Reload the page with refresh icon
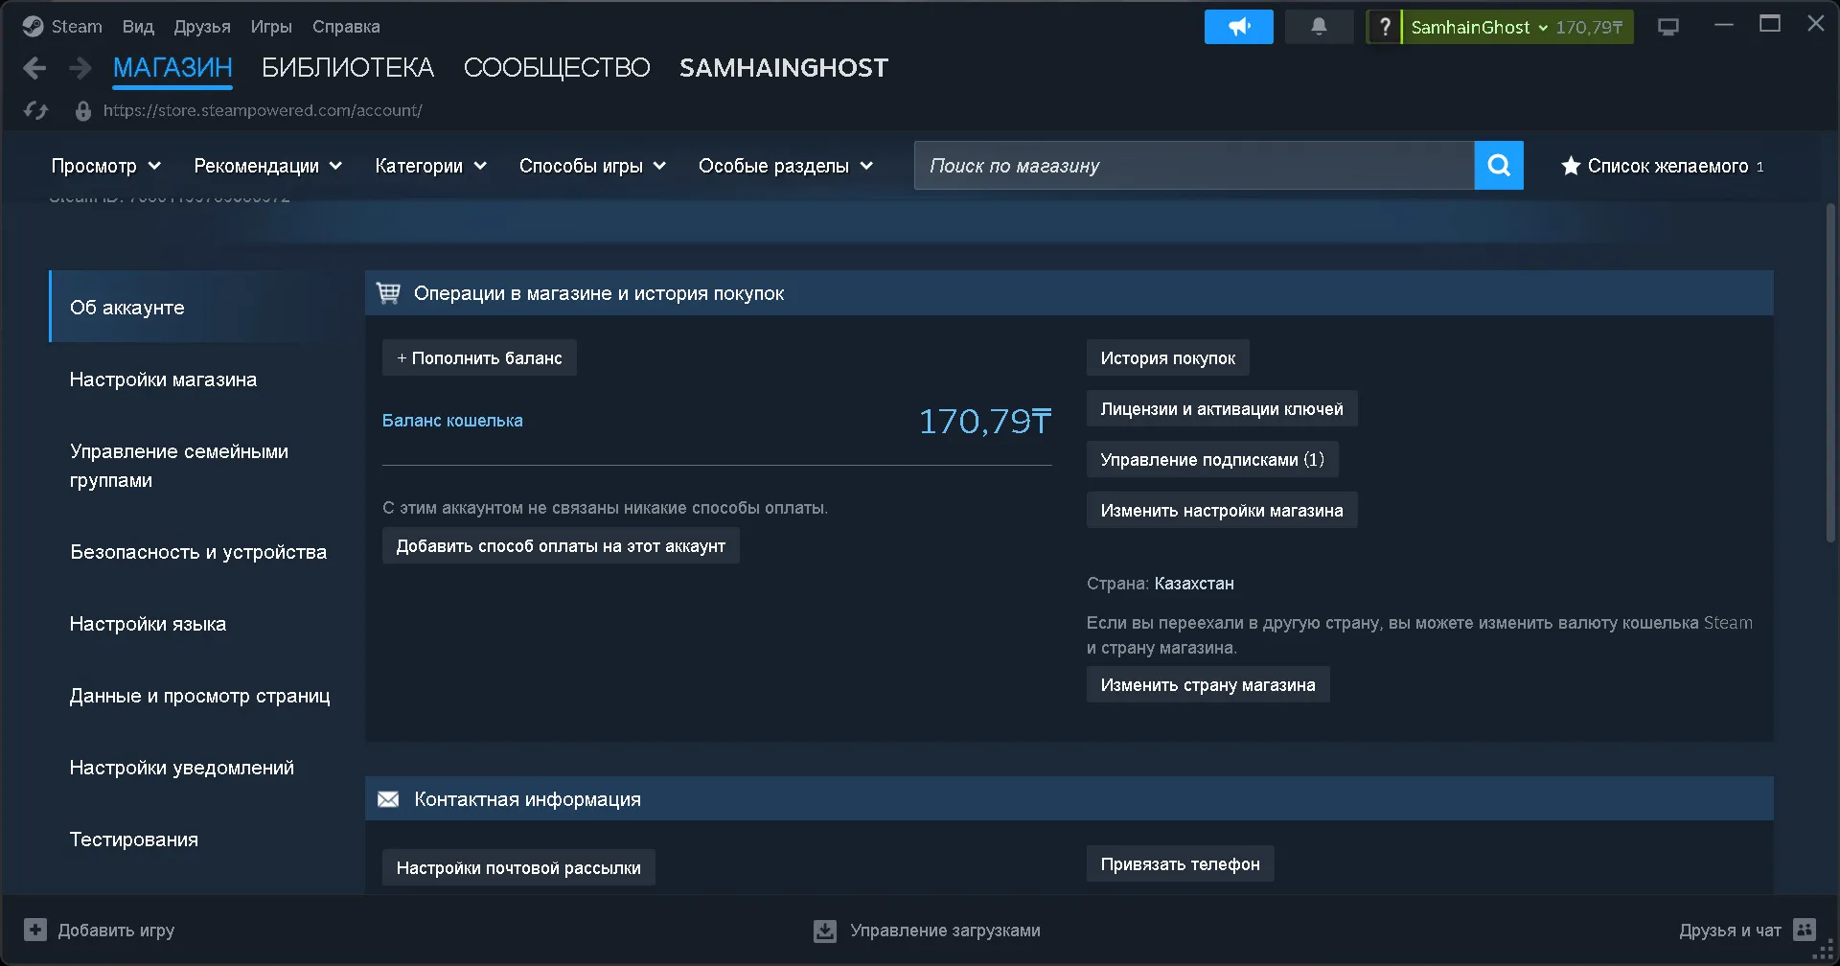 [36, 110]
